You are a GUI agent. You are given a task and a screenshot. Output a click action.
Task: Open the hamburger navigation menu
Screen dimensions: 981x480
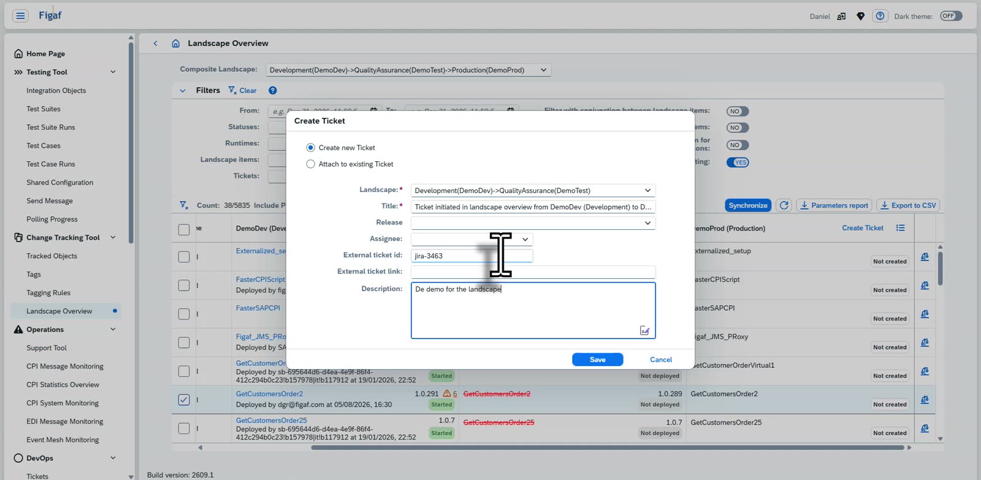tap(20, 16)
